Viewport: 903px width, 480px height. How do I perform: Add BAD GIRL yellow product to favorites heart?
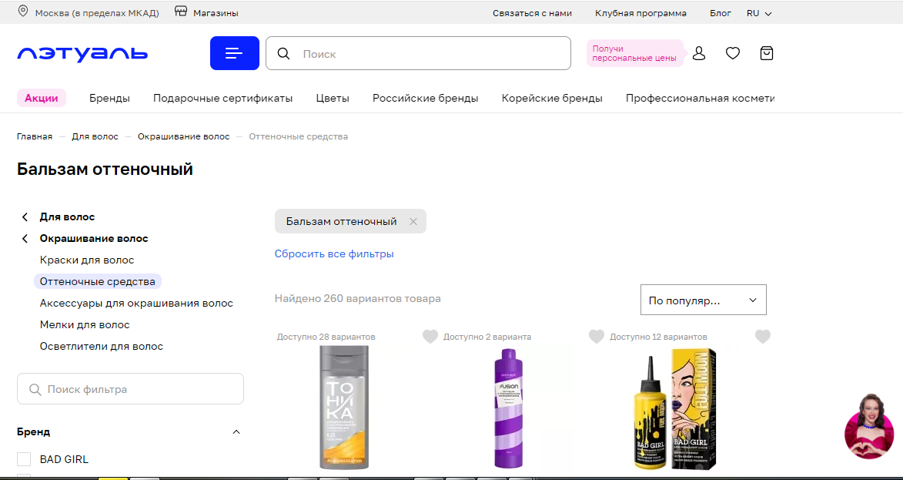[762, 337]
